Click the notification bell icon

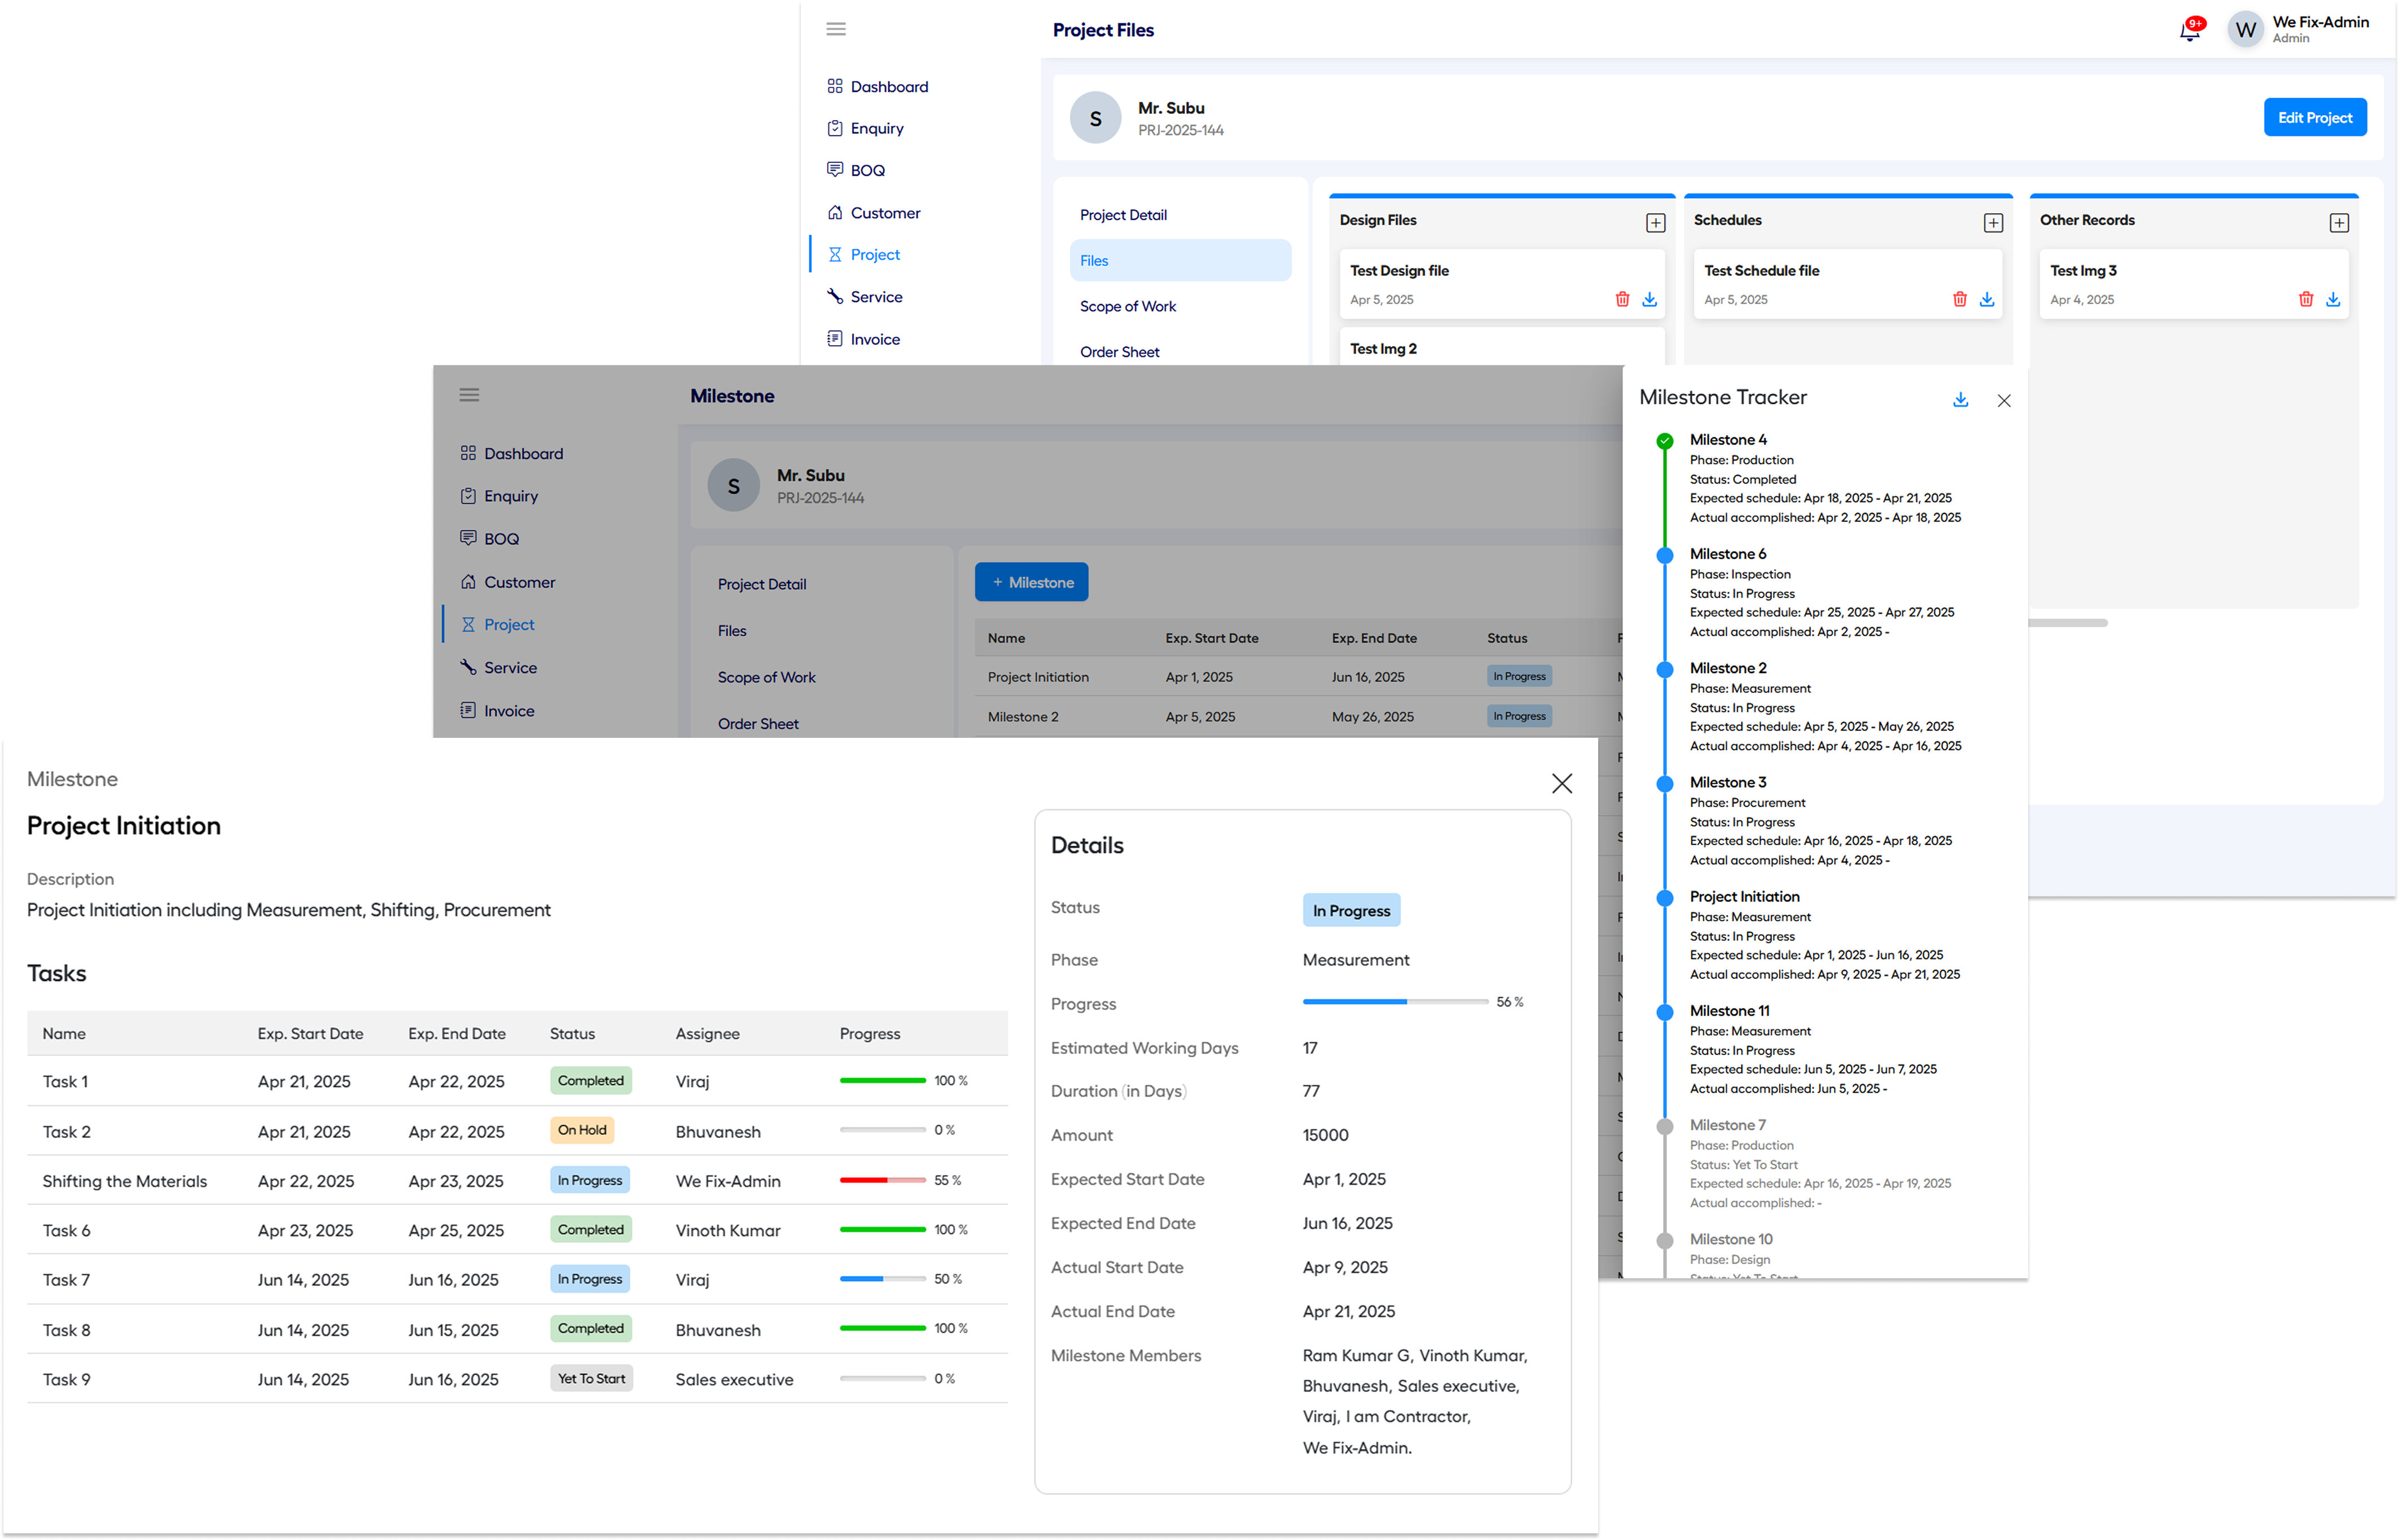click(x=2189, y=31)
